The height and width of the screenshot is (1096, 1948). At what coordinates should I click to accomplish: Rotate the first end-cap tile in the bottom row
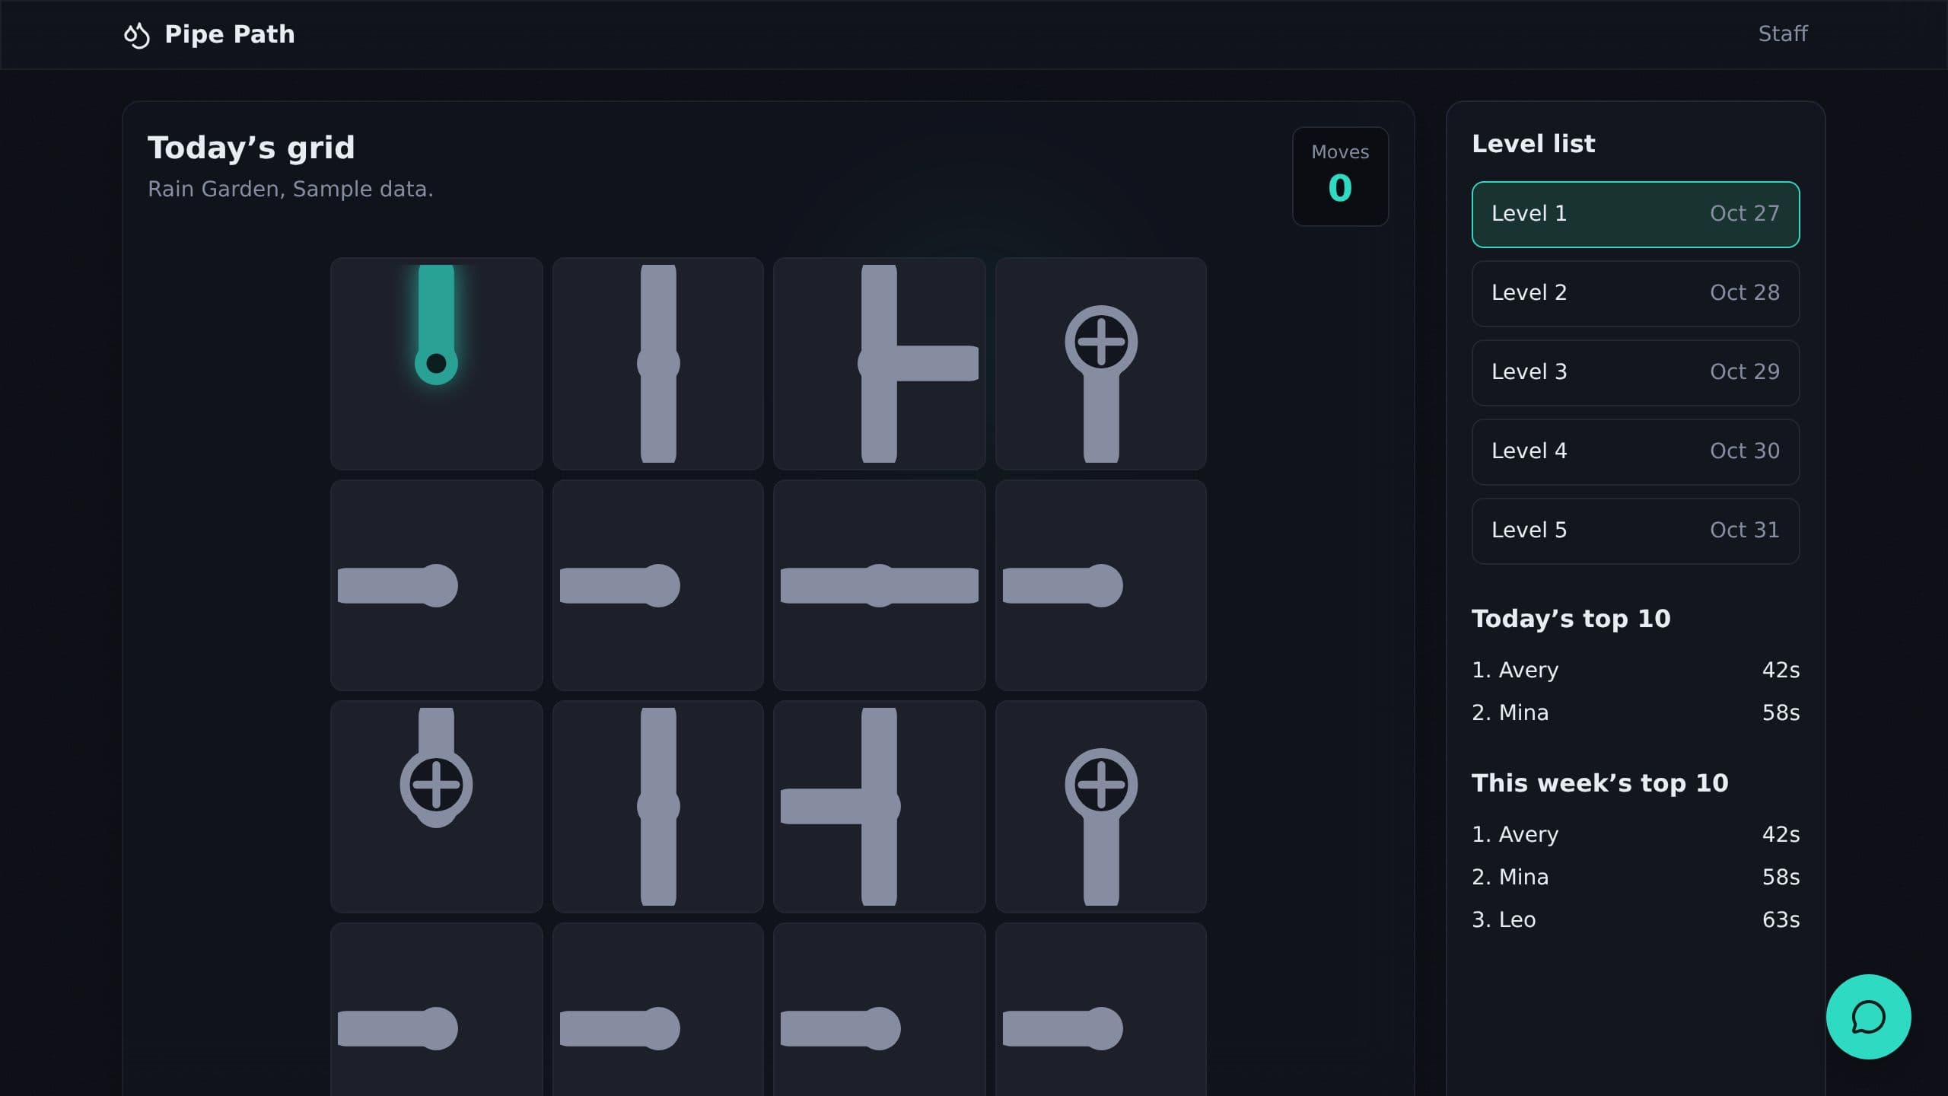tap(436, 1009)
